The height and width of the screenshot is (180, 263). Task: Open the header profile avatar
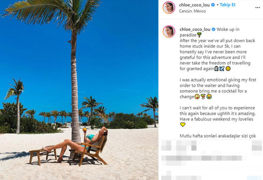[169, 8]
